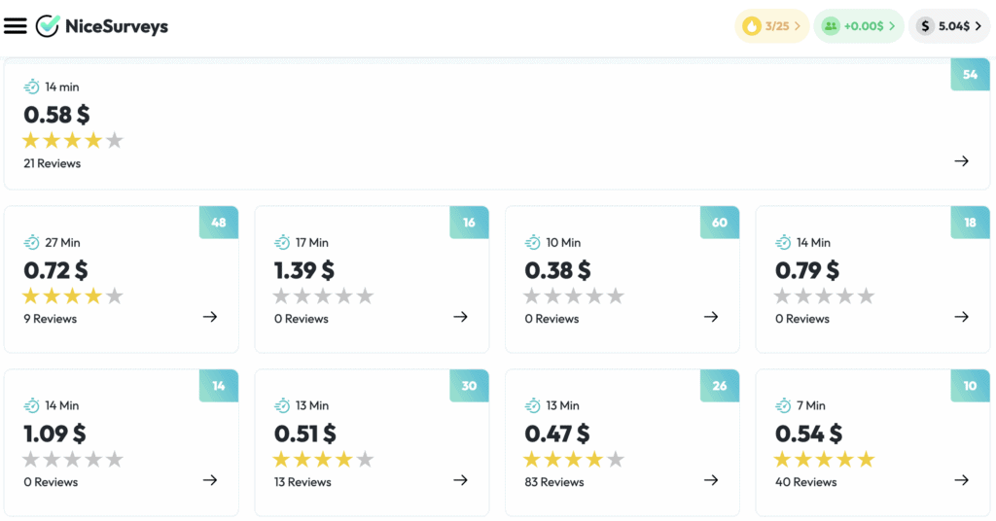Click the arrow on the 0.58 $ survey
This screenshot has height=521, width=996.
(x=961, y=161)
